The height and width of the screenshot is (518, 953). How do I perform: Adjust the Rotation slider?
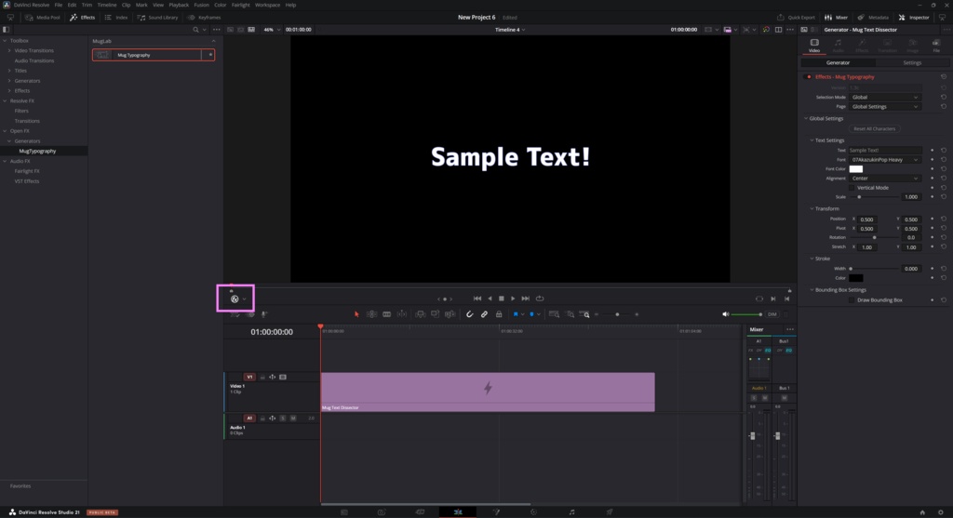coord(874,237)
